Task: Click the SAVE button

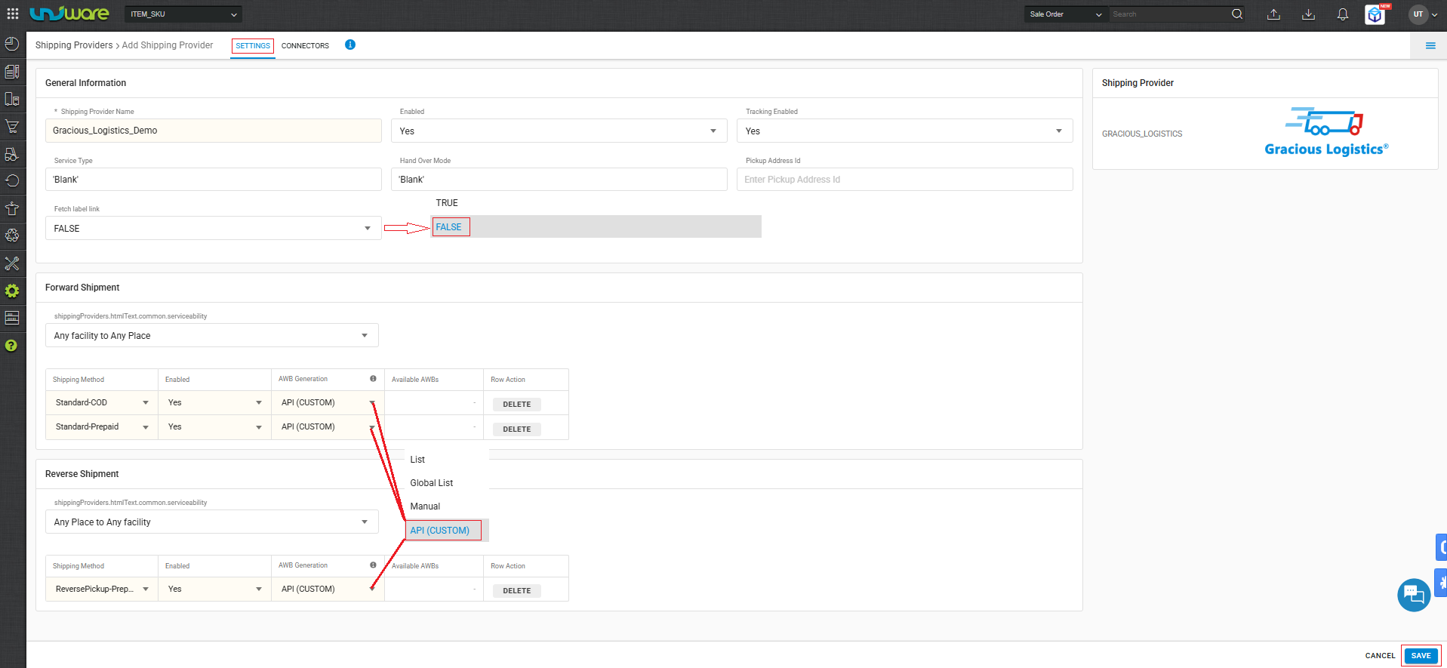Action: coord(1421,656)
